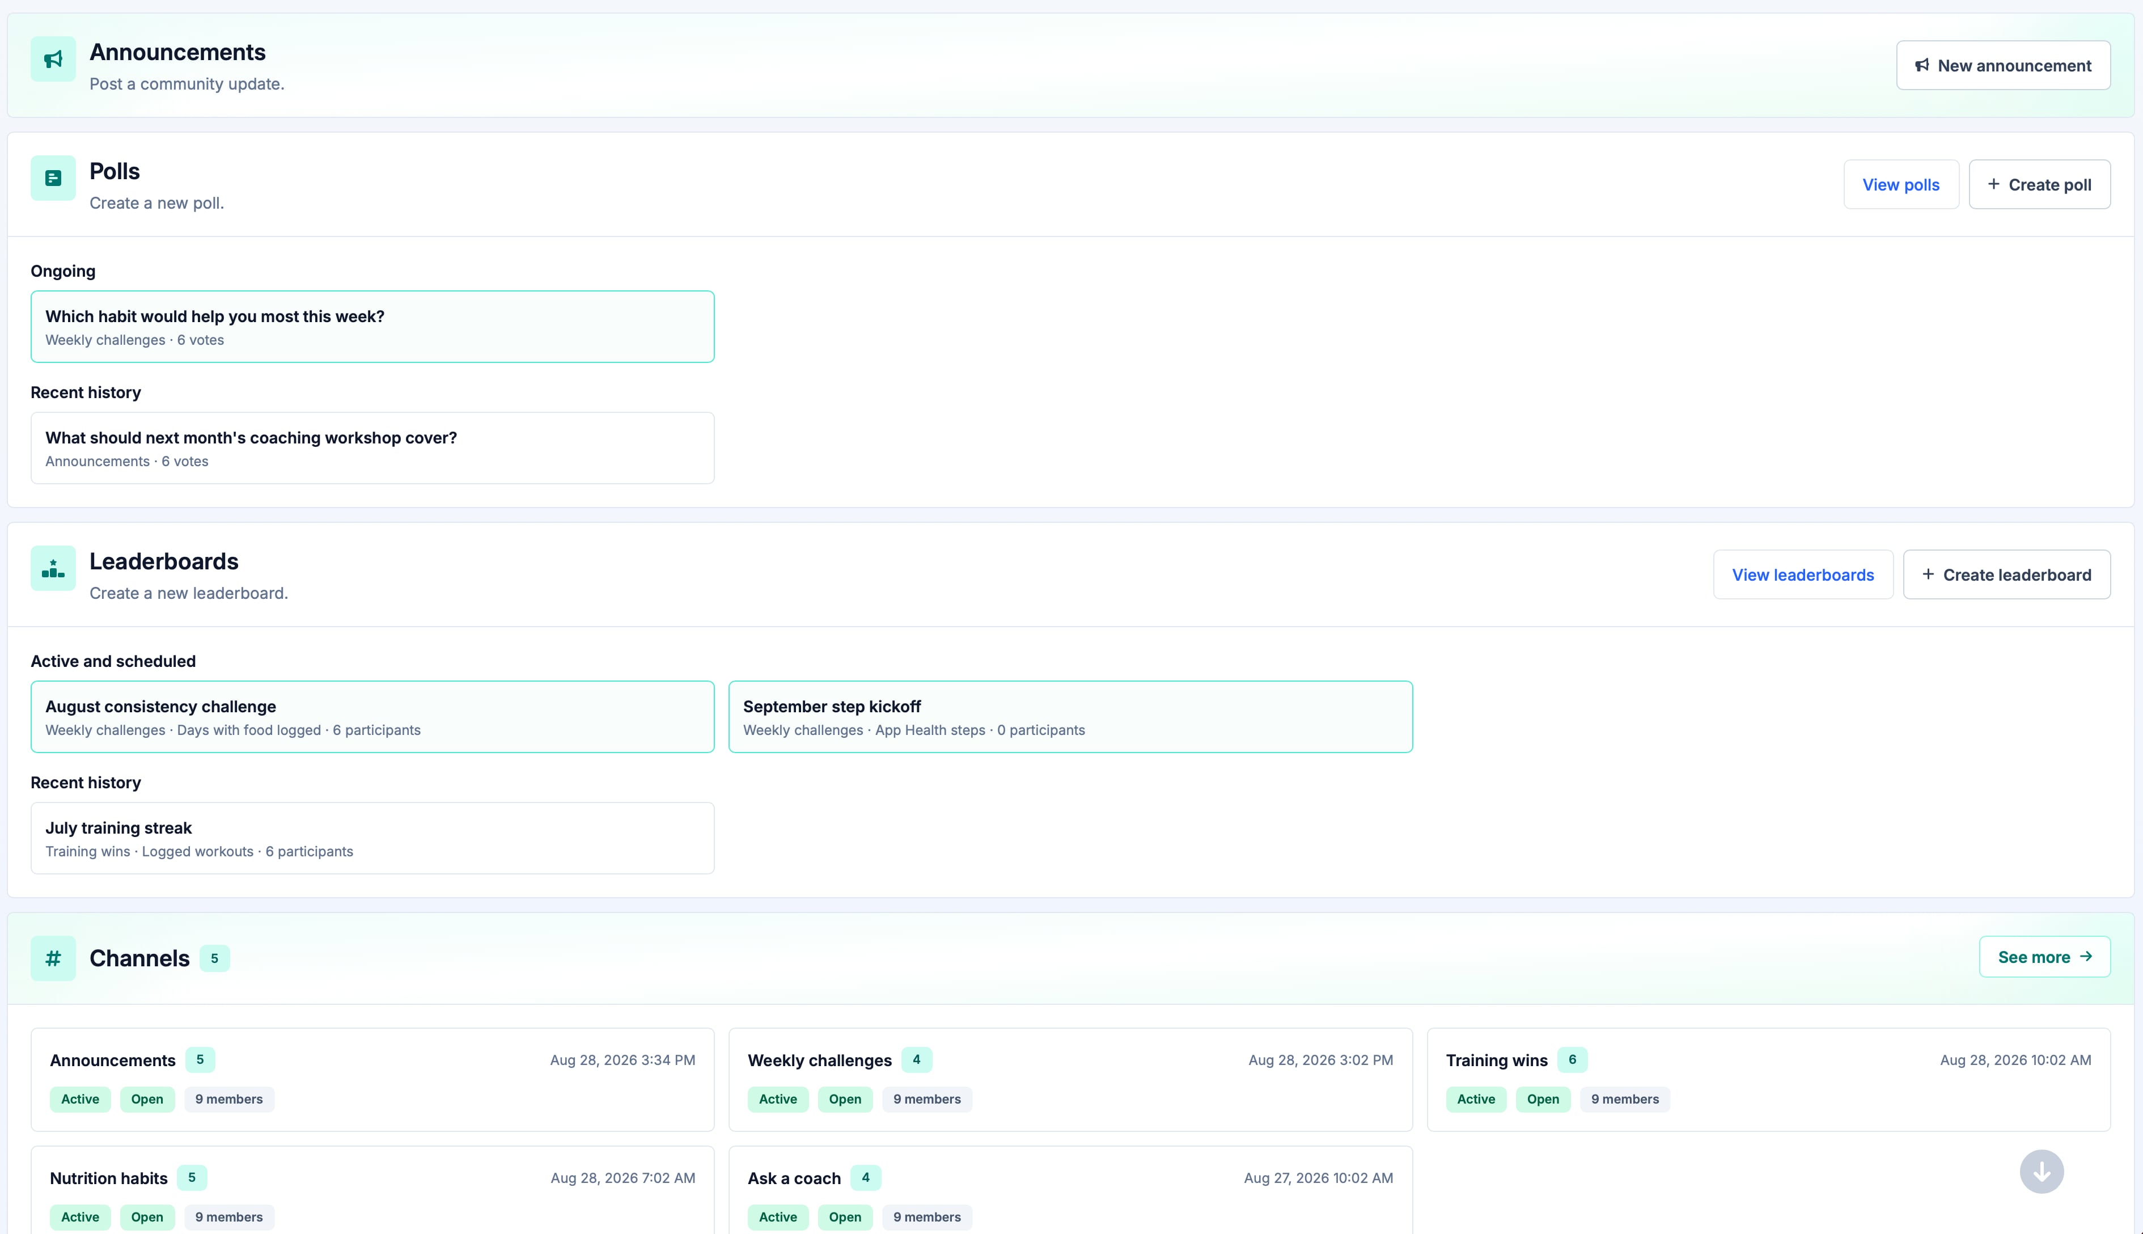The width and height of the screenshot is (2143, 1234).
Task: Create a new poll
Action: pos(2039,185)
